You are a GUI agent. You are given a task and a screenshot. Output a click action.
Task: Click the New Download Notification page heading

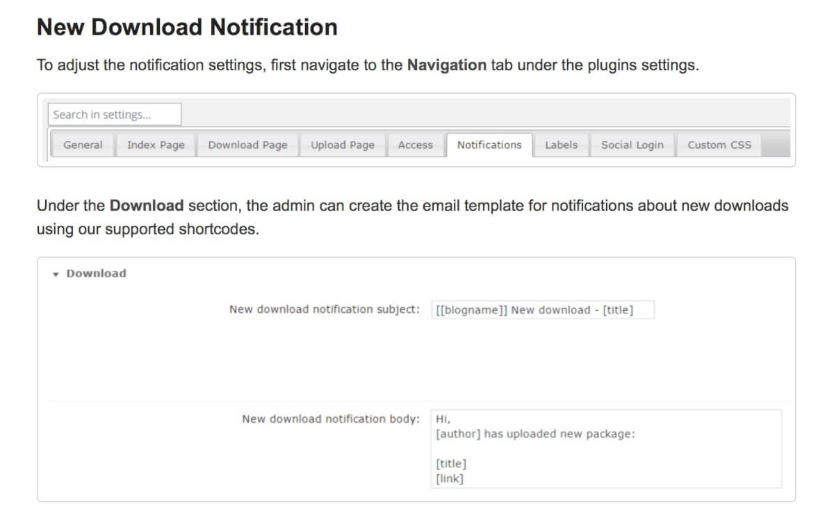(x=188, y=27)
